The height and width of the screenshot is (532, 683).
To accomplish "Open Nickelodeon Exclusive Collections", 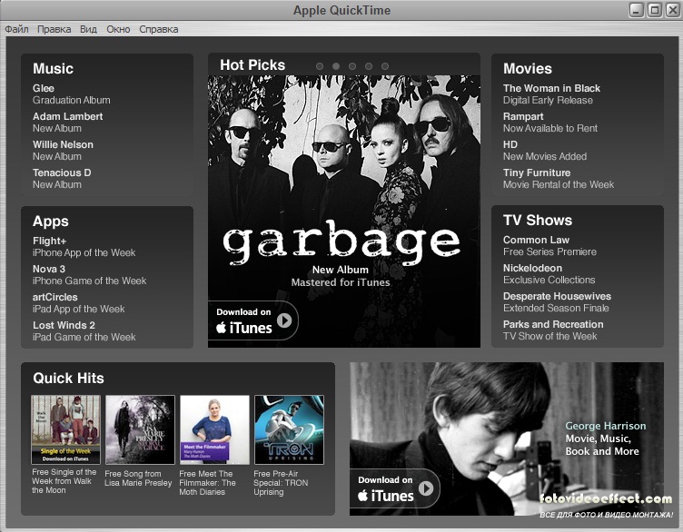I will [549, 274].
